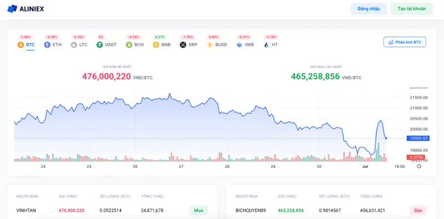Select the XRP tab label
Image resolution: width=444 pixels, height=219 pixels.
pos(193,45)
